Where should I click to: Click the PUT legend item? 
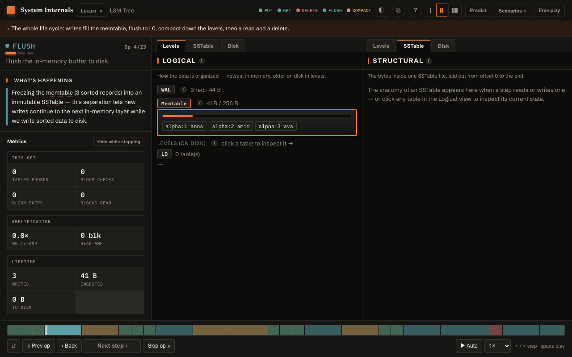coord(265,10)
